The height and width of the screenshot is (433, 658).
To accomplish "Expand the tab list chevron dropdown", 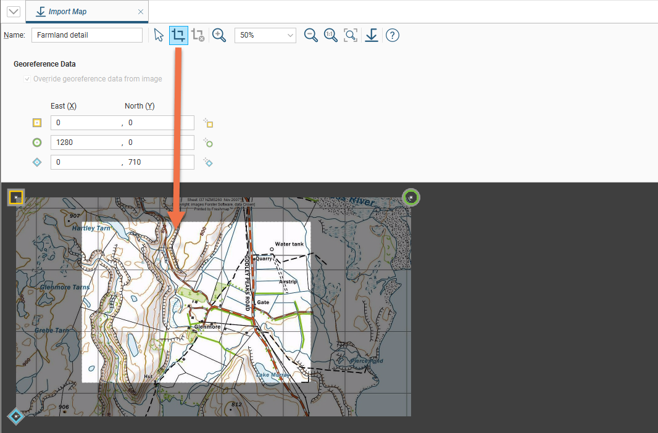I will tap(12, 12).
